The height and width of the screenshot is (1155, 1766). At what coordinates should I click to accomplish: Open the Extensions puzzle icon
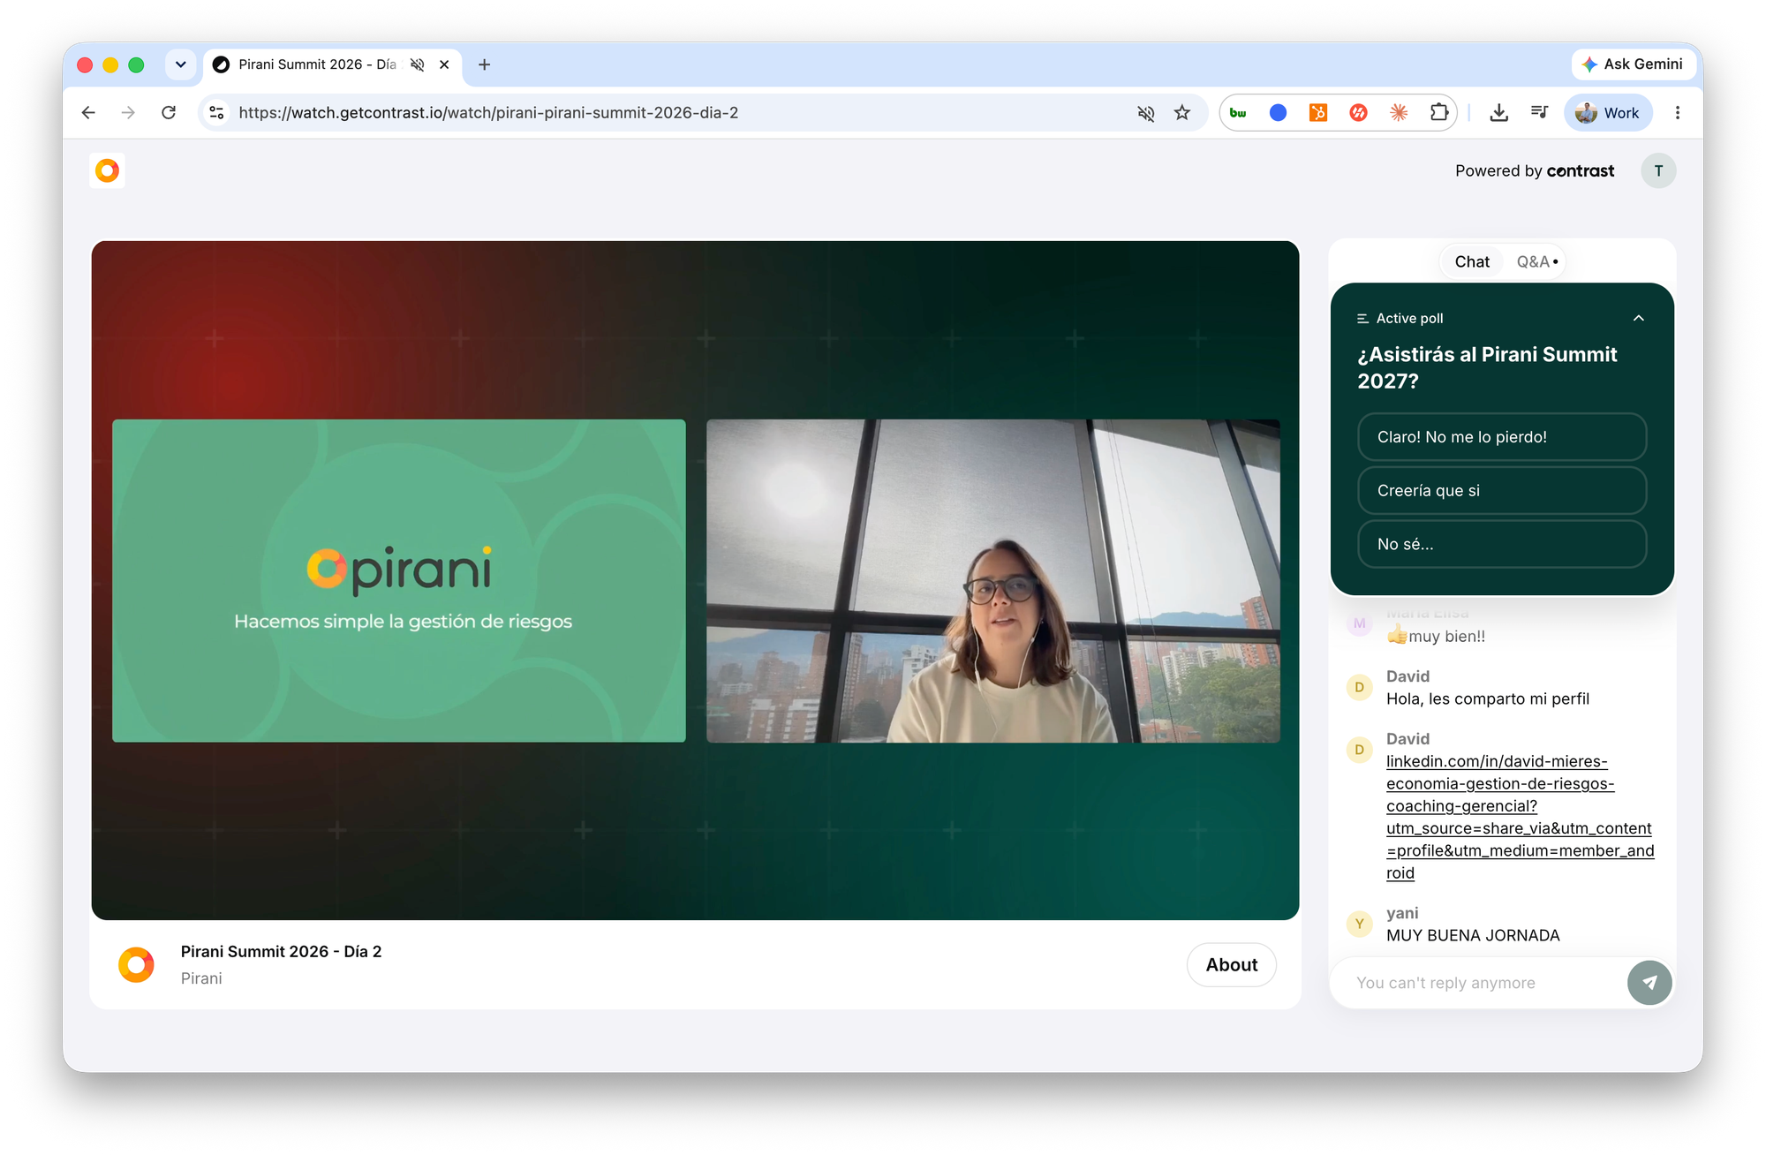click(1439, 112)
